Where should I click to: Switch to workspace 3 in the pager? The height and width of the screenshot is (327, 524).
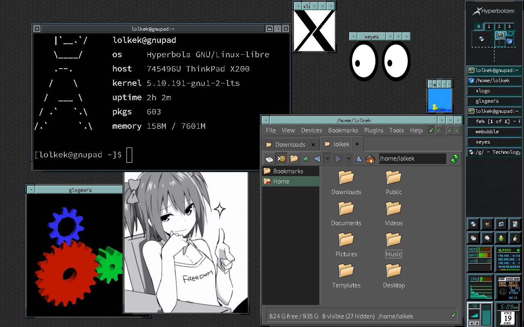(509, 27)
